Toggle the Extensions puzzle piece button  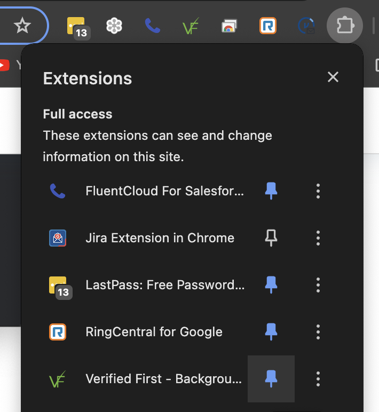point(345,26)
